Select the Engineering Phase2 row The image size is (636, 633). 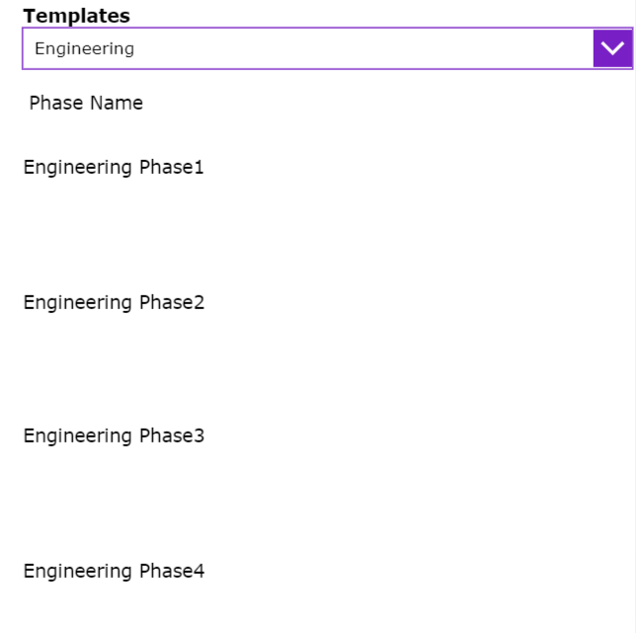click(x=114, y=302)
